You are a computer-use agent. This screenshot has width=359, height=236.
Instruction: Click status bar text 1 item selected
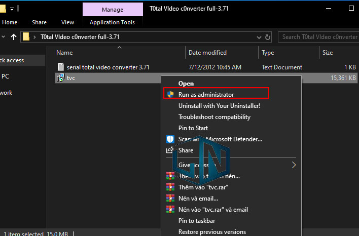(23, 233)
